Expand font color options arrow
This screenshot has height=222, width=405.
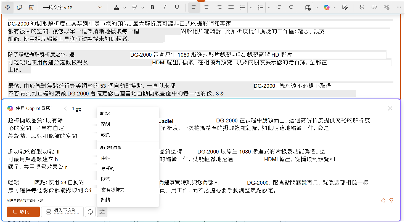point(125,7)
